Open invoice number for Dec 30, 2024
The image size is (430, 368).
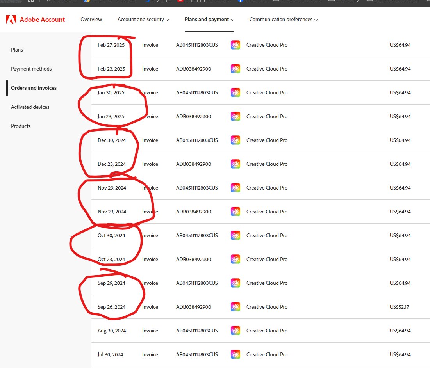click(x=197, y=140)
